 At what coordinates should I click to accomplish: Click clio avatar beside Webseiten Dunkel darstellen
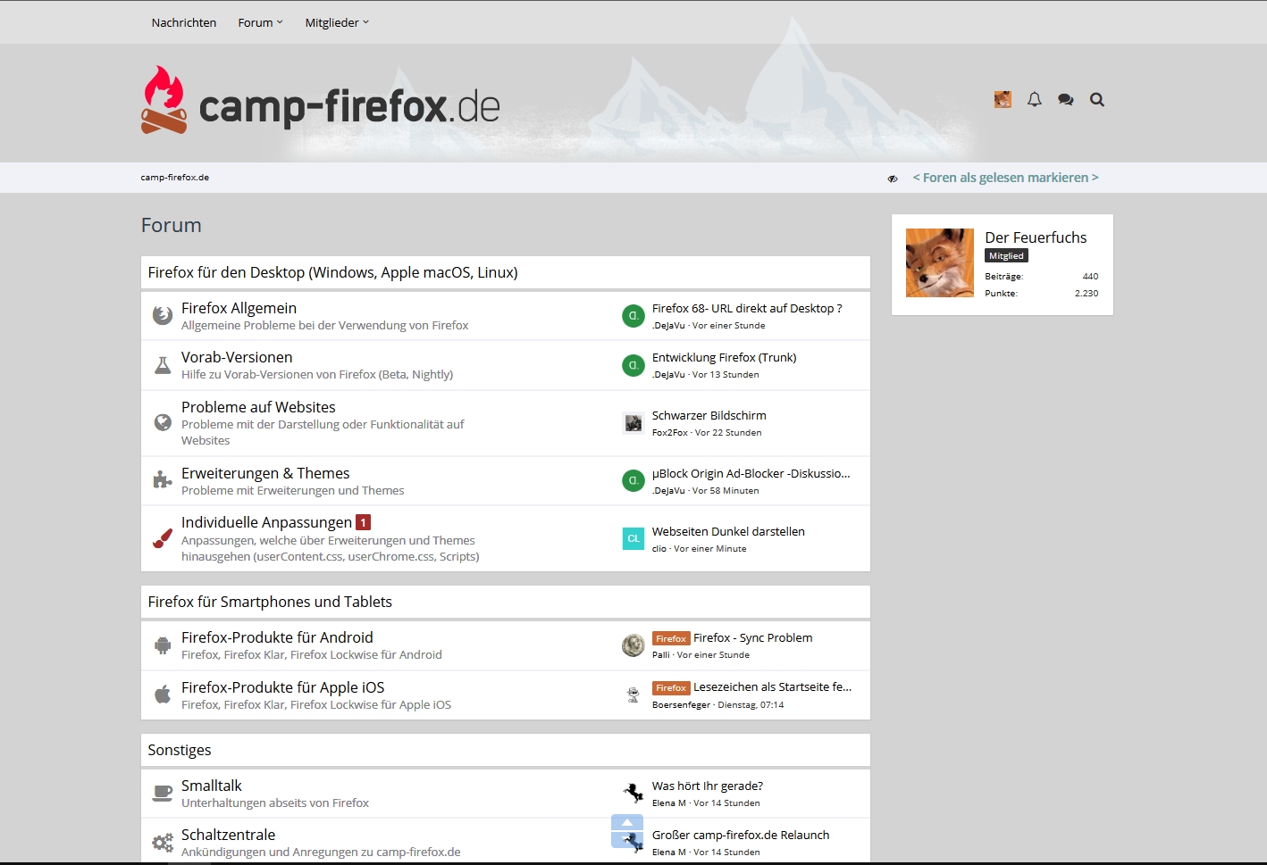(x=633, y=538)
